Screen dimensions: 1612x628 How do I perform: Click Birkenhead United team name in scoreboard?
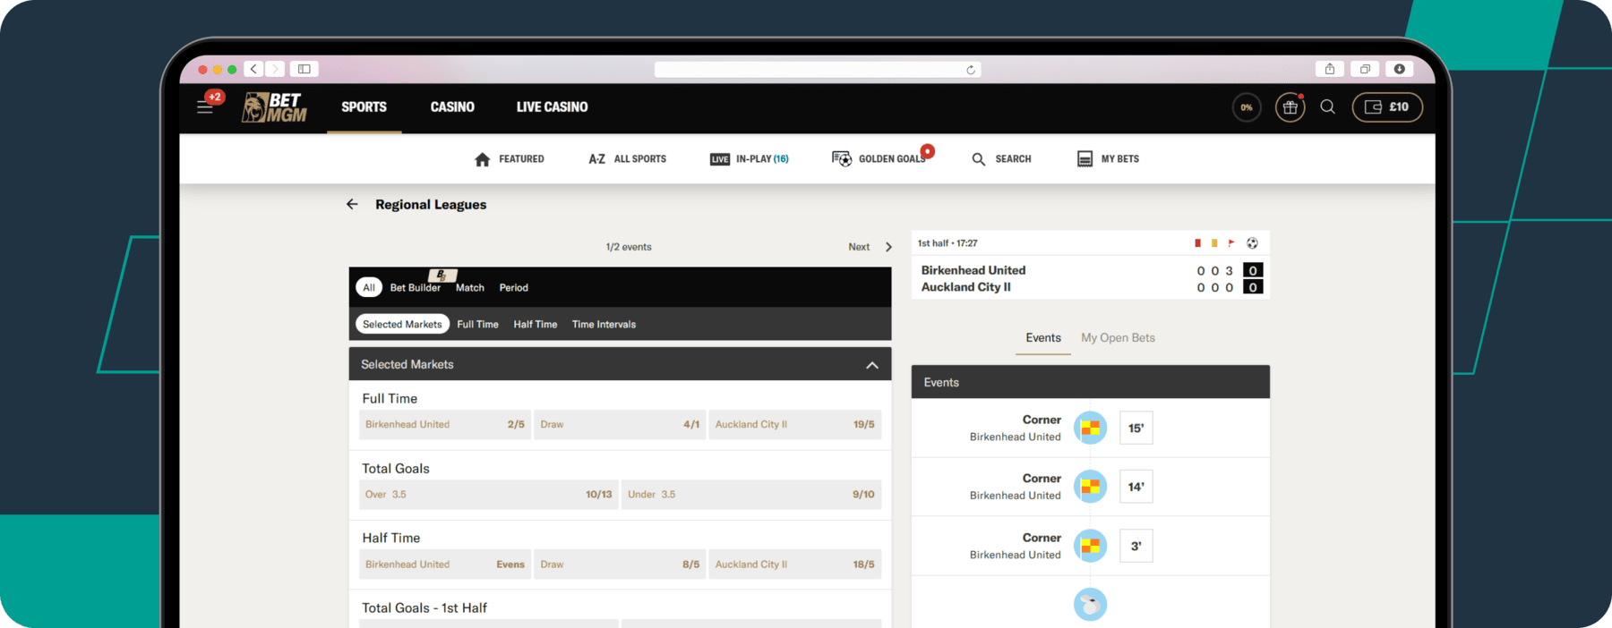(973, 270)
